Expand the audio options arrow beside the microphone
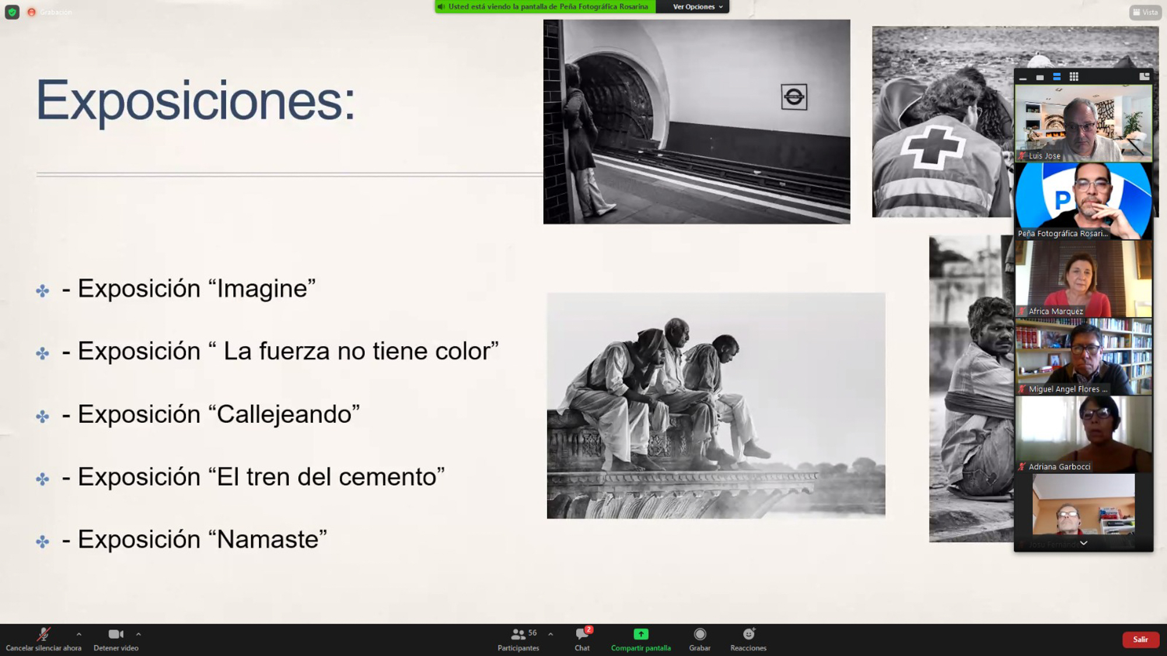Viewport: 1167px width, 656px height. [x=79, y=634]
